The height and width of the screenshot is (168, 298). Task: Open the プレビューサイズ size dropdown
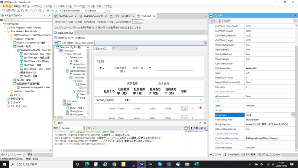coord(125,48)
